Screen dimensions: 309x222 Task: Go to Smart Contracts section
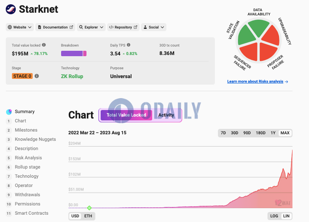[x=32, y=213]
